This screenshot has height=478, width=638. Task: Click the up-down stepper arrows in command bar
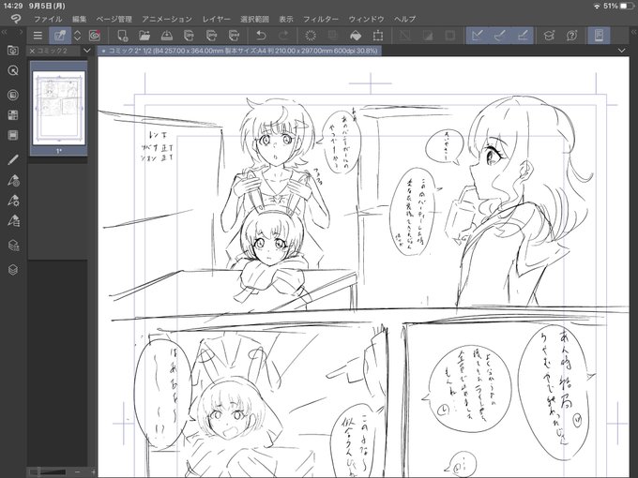pos(77,36)
